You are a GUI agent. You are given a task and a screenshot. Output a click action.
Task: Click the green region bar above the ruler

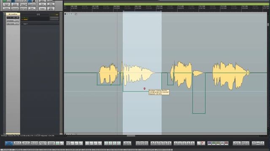166,4
